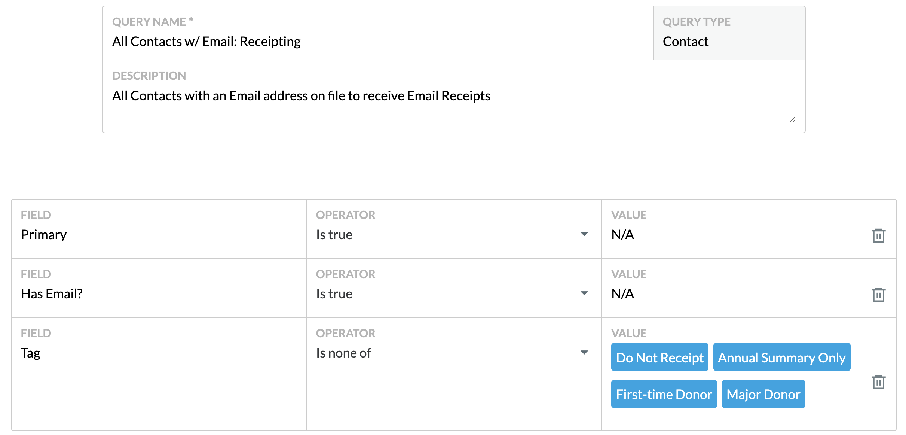Delete the Tag filter row
Screen dimensions: 906x435
coord(878,382)
